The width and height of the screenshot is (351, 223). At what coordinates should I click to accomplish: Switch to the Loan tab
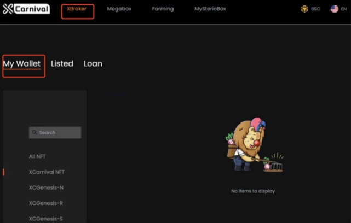point(93,64)
